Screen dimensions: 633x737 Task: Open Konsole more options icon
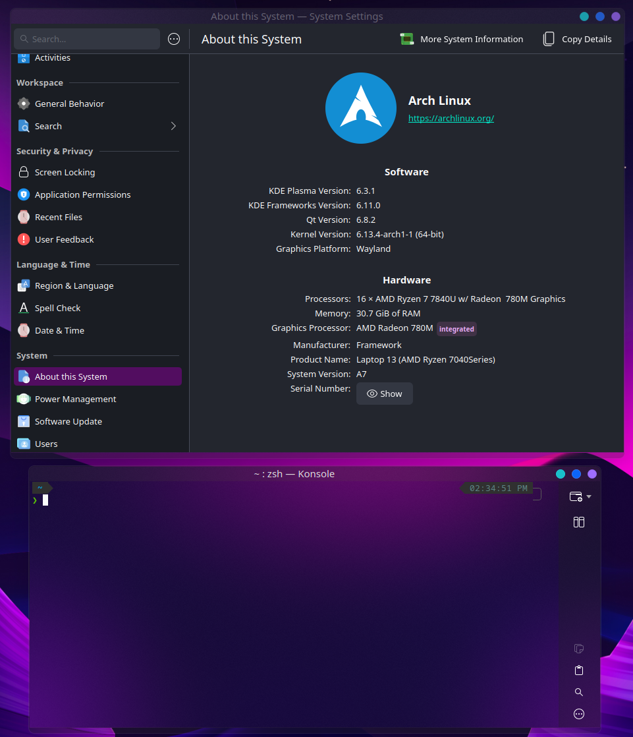579,714
